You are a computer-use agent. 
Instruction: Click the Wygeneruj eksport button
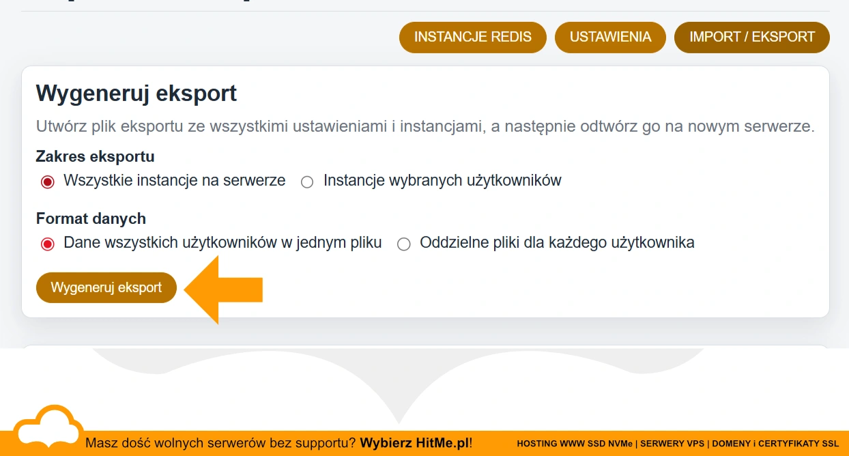pos(106,287)
